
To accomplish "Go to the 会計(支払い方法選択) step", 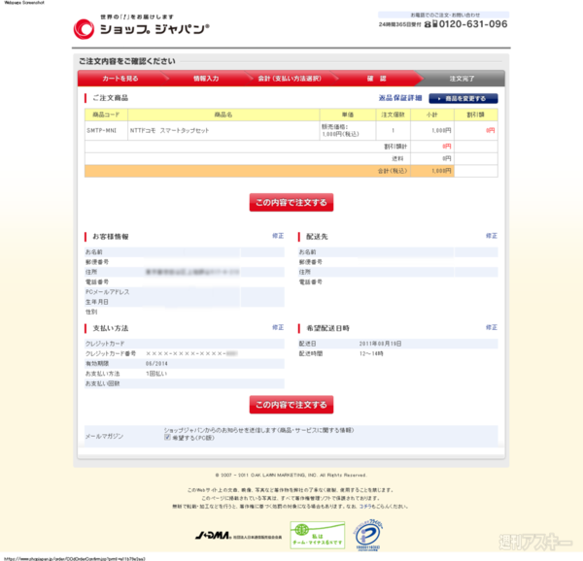I will [x=290, y=79].
